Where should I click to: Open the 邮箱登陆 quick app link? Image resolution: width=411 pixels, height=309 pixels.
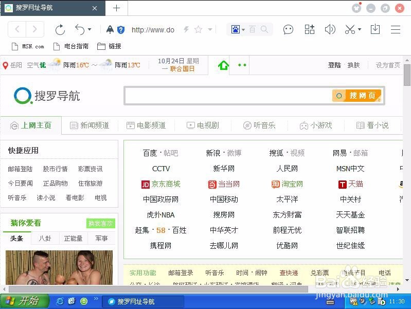click(20, 169)
